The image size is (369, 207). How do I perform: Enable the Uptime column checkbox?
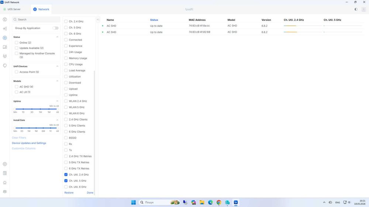point(66,95)
